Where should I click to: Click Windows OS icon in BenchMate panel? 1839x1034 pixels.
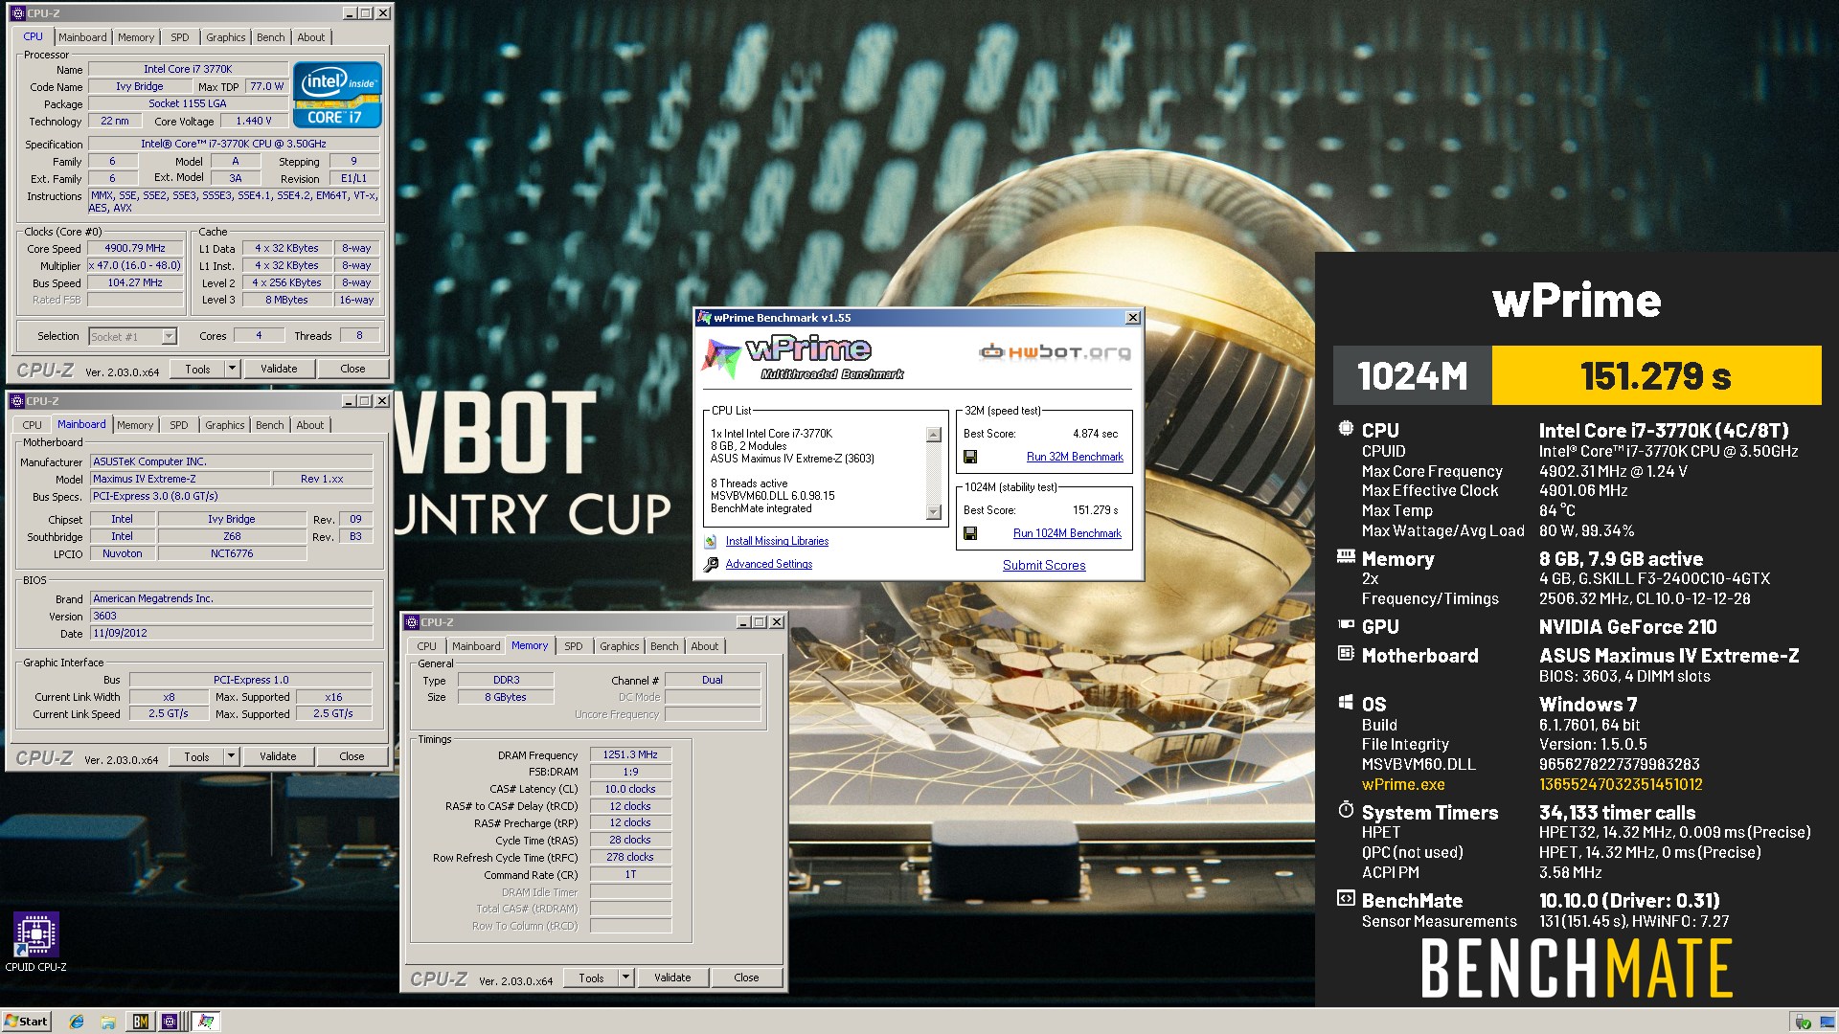[x=1346, y=702]
